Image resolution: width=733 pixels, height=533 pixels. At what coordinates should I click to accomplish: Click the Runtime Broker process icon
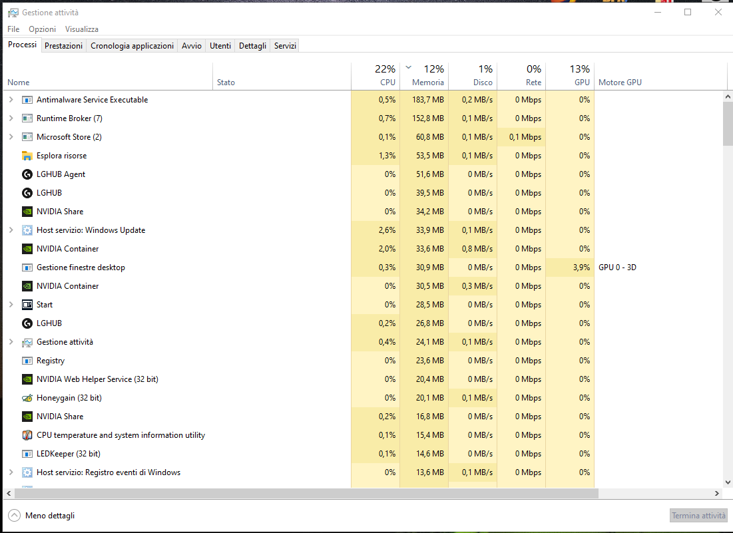coord(27,118)
